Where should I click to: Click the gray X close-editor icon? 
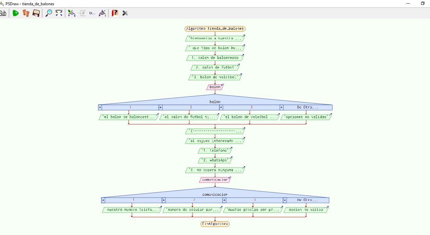click(125, 13)
